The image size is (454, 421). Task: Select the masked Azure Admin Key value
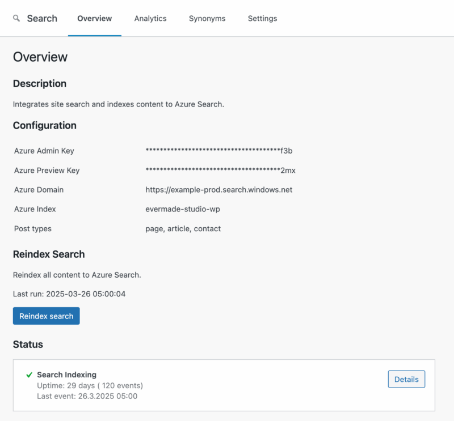(x=218, y=151)
